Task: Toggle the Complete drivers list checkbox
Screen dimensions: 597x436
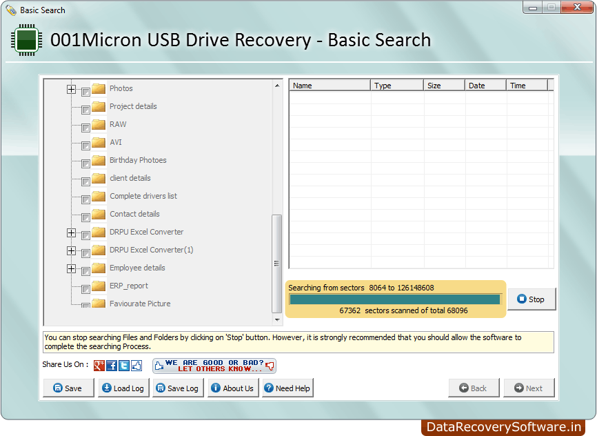Action: coord(85,199)
